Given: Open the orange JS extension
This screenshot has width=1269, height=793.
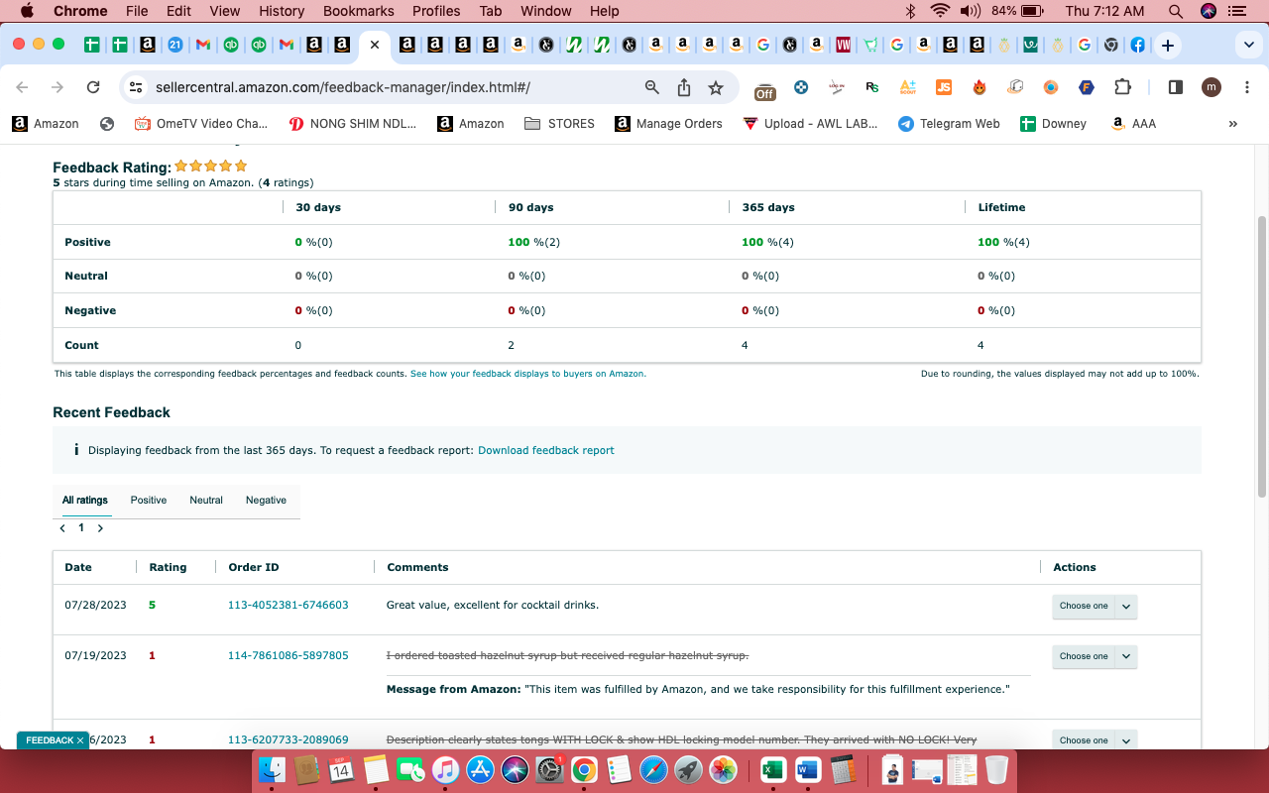Looking at the screenshot, I should (944, 87).
